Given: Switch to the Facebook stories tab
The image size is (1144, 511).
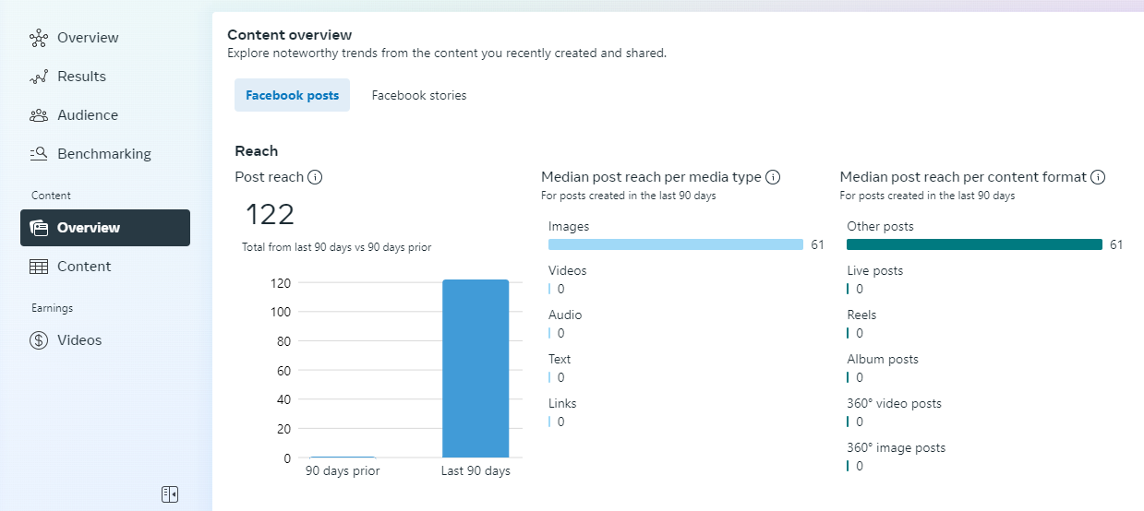Looking at the screenshot, I should pos(419,95).
